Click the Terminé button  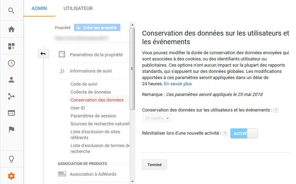(155, 165)
